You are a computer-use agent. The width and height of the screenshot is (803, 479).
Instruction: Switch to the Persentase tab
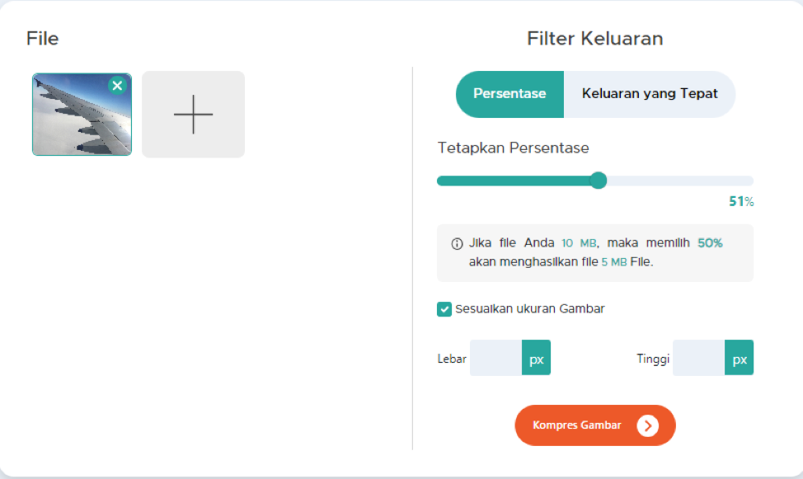tap(510, 94)
